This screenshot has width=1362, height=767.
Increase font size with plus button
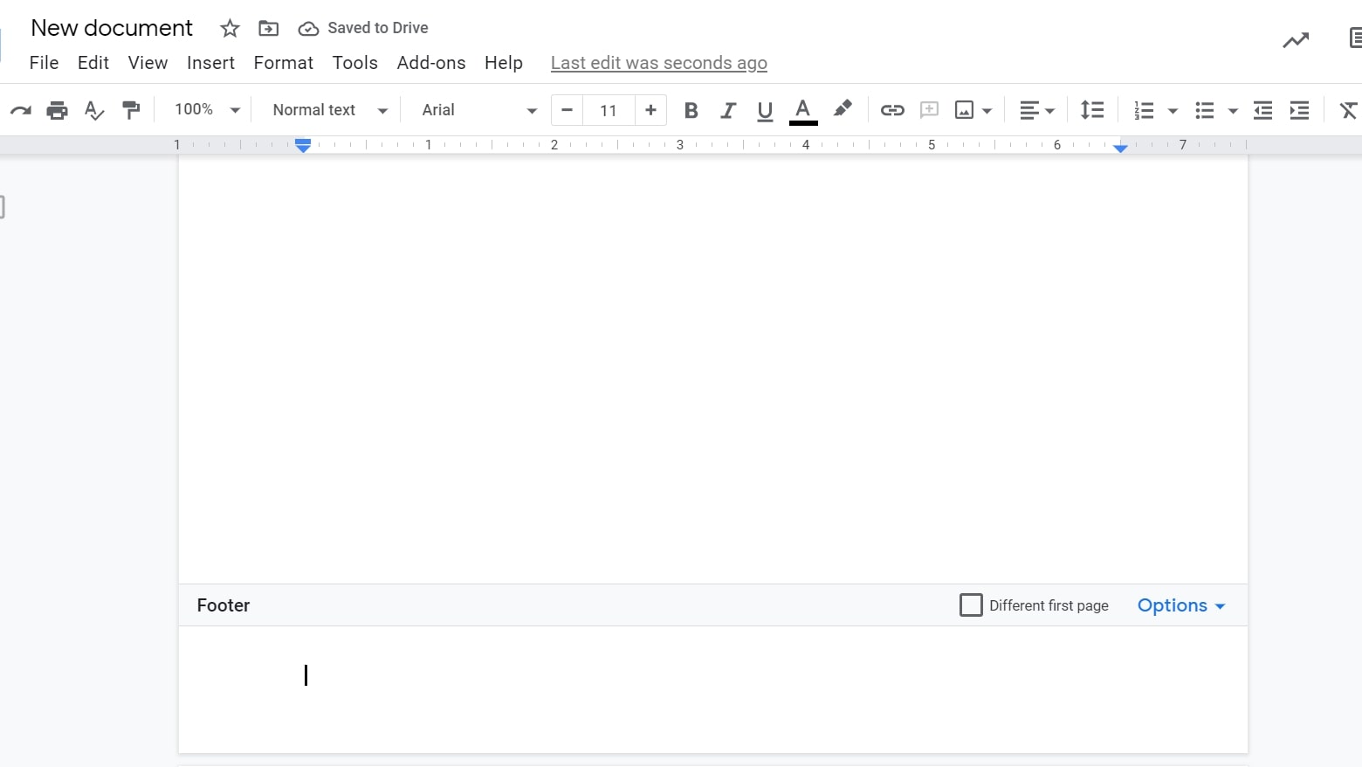click(x=650, y=110)
